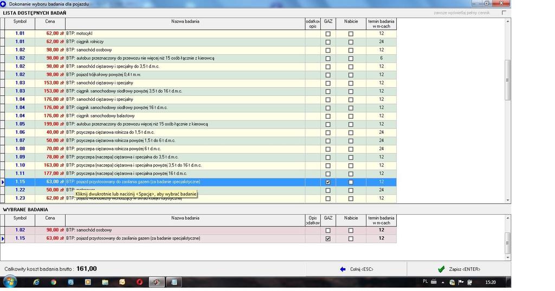Screen dimensions: 555x291
Task: Click the row marker arrow in selected list's 1.15 row
Action: (x=3, y=238)
